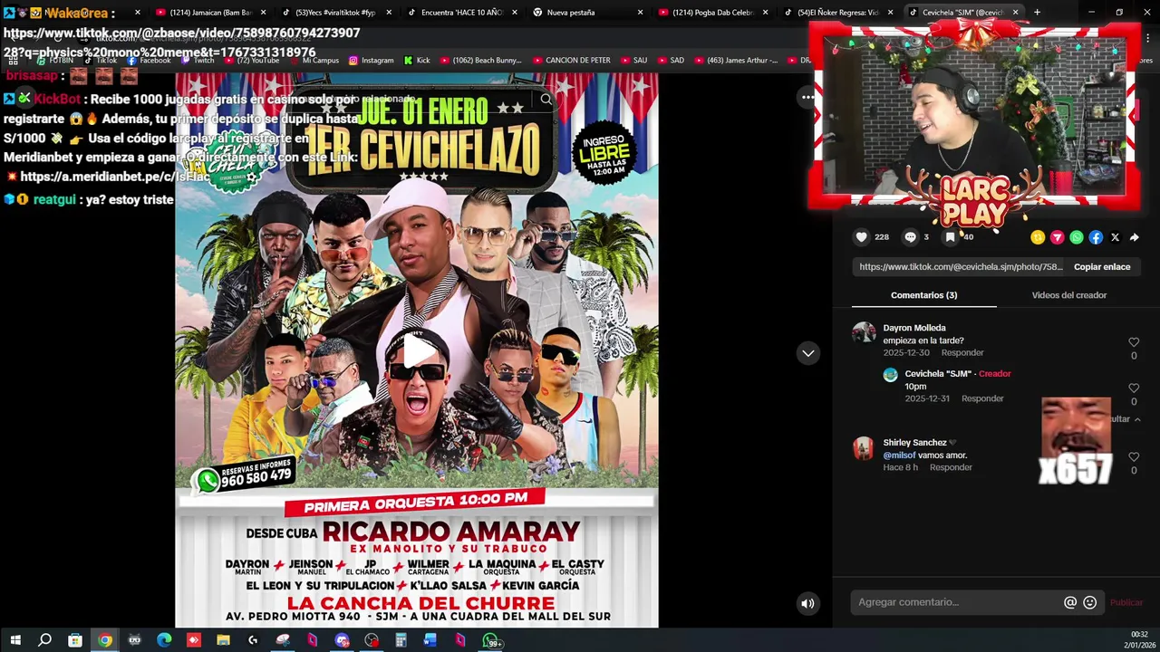
Task: Reply to Cevichela's 10pm comment
Action: [x=982, y=398]
